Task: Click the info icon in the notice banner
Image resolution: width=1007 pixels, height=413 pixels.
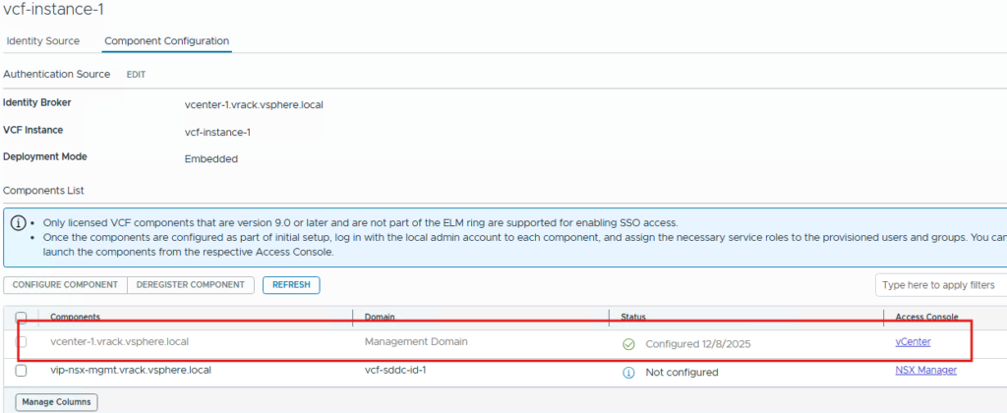Action: click(18, 223)
